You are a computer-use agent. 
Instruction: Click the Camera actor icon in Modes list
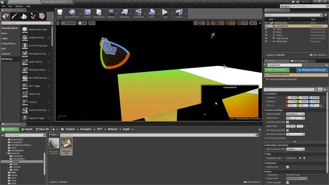point(25,102)
